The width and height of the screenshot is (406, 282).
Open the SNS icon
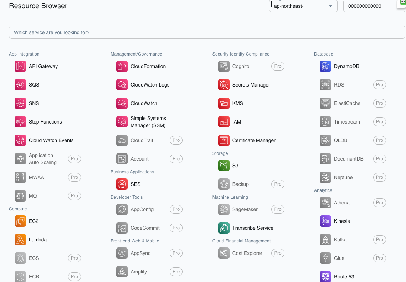click(20, 103)
